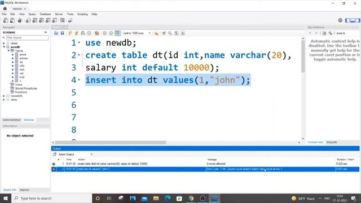Click Create new view icon
This screenshot has height=203, width=361.
[41, 20]
